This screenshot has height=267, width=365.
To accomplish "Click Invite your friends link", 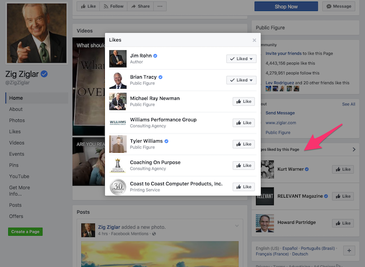I will pyautogui.click(x=284, y=53).
